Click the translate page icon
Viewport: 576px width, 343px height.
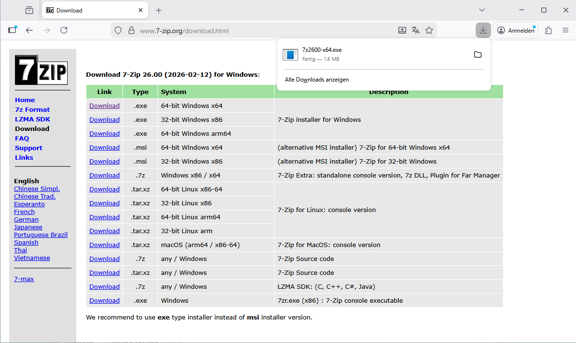click(x=415, y=30)
